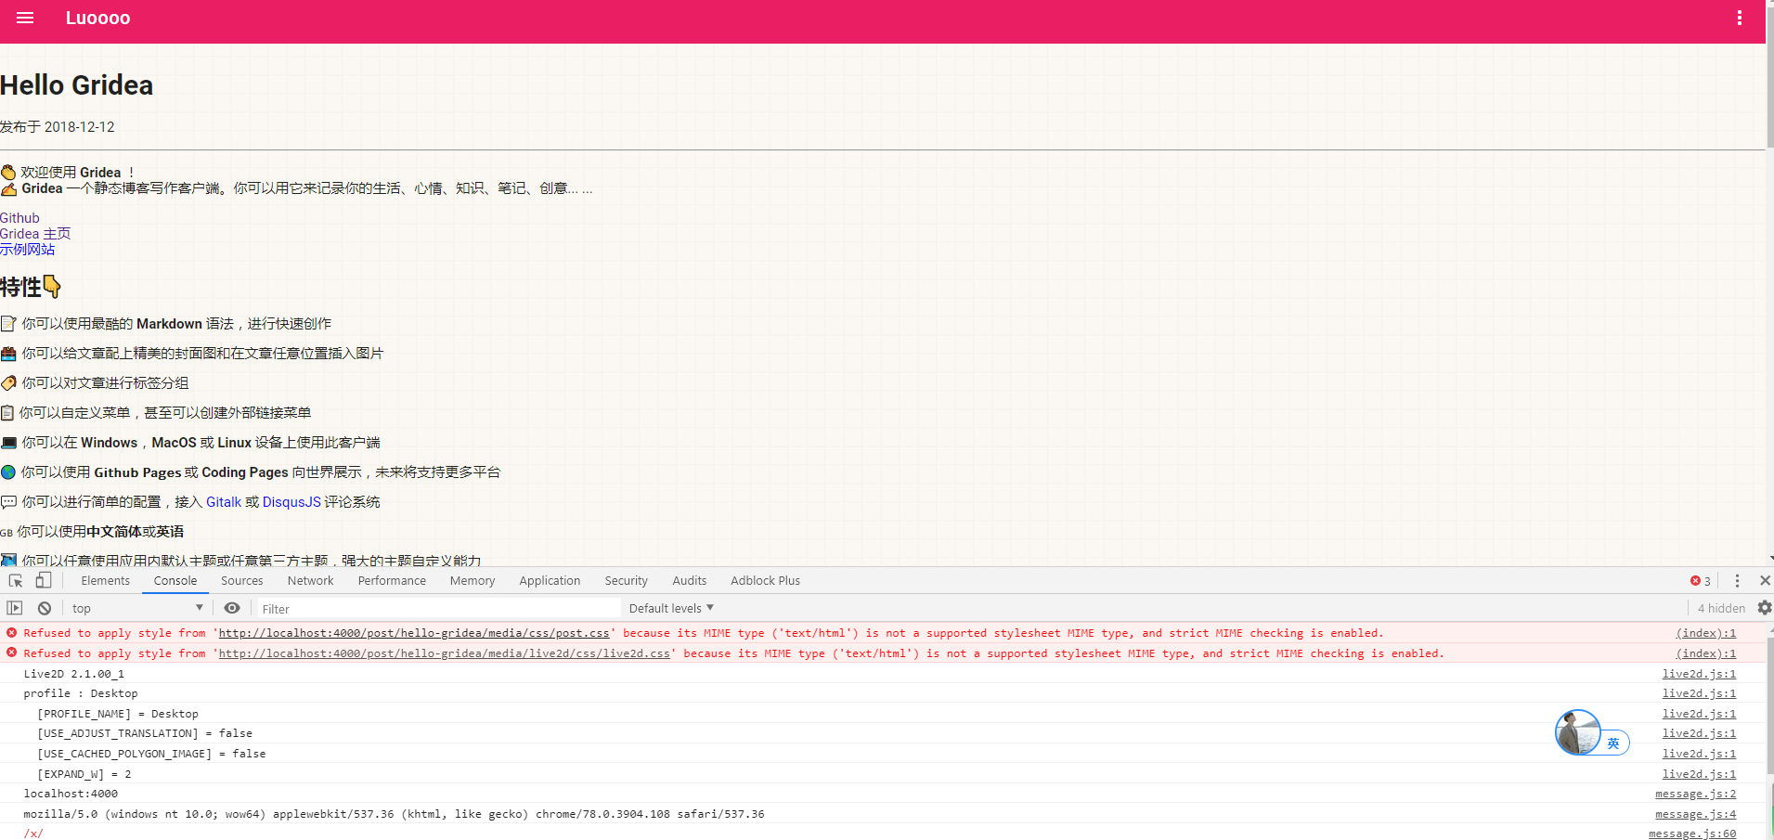Switch to the Adblock Plus tab
The height and width of the screenshot is (840, 1774).
tap(765, 580)
